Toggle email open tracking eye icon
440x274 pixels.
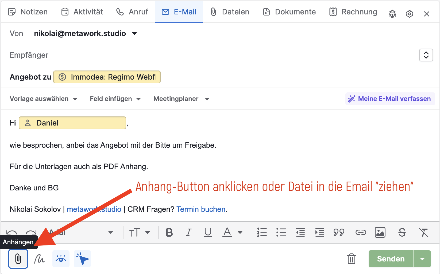tap(61, 259)
